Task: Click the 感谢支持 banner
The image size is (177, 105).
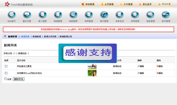Action: [88, 53]
